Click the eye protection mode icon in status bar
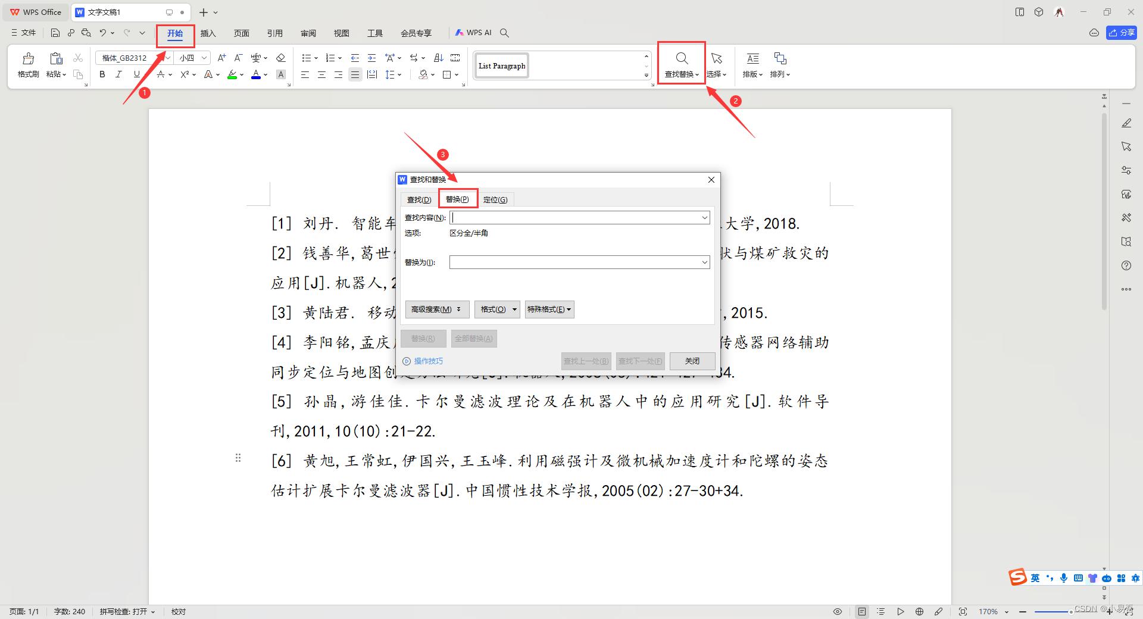Image resolution: width=1143 pixels, height=619 pixels. coord(838,611)
